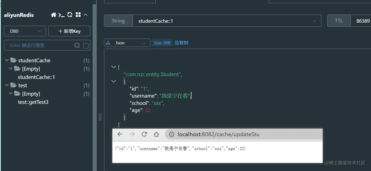The image size is (371, 171).
Task: Collapse the studentCache folder
Action: pyautogui.click(x=7, y=60)
